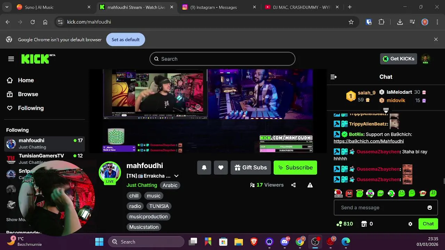
Task: Open salah_9 top gifter entry
Action: 361,96
